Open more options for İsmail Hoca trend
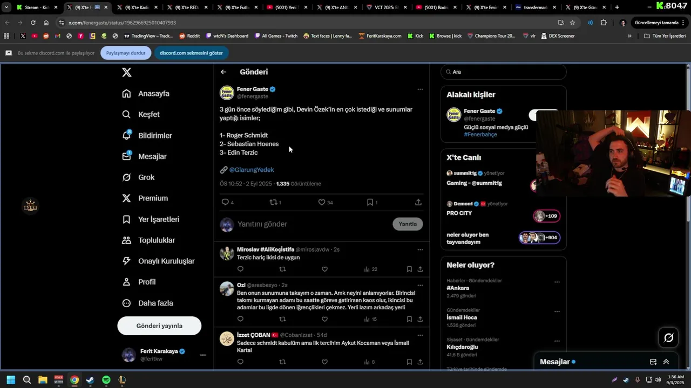 coord(557,311)
